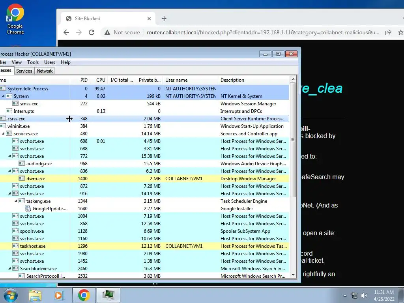Image resolution: width=404 pixels, height=303 pixels.
Task: Select the wininit.exe process row
Action: pyautogui.click(x=144, y=126)
